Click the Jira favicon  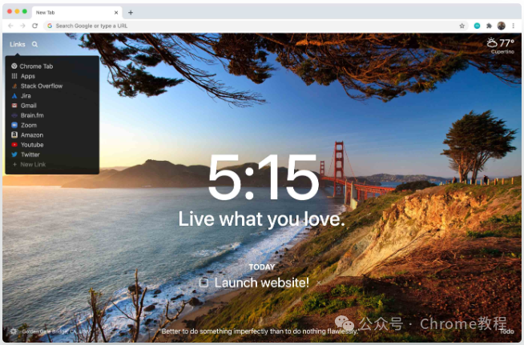[x=14, y=96]
